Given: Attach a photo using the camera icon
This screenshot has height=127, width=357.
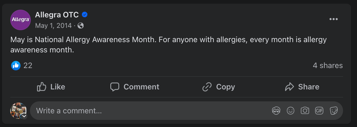Looking at the screenshot, I should [x=305, y=110].
